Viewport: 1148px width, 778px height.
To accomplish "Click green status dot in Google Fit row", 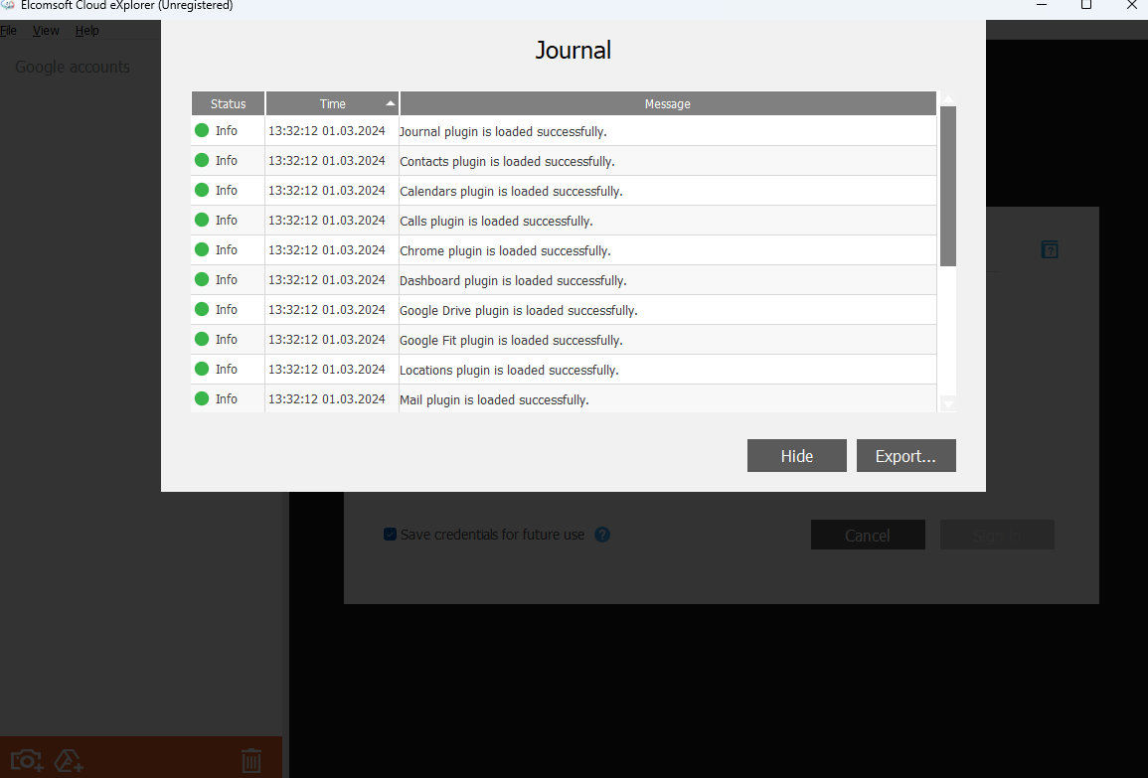I will coord(202,339).
